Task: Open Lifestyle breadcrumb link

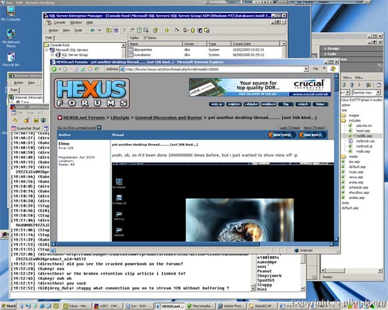Action: [x=120, y=117]
